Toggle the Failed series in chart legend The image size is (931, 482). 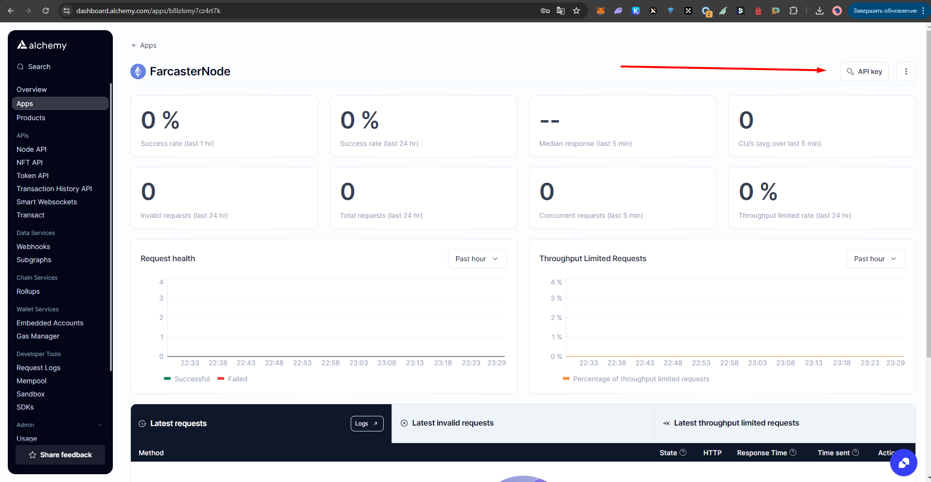[x=233, y=379]
